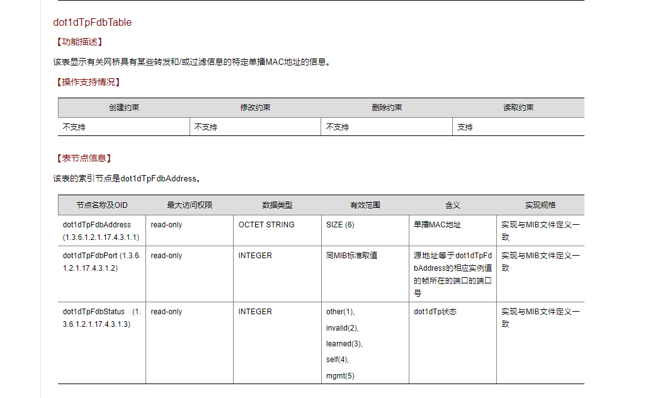Click the 有效范围 column header
Screen dimensions: 672x398
click(365, 205)
